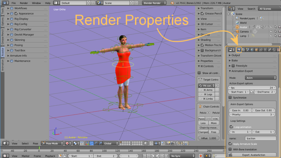Disable the Loop animation checkbox
This screenshot has width=281, height=158.
click(x=231, y=127)
